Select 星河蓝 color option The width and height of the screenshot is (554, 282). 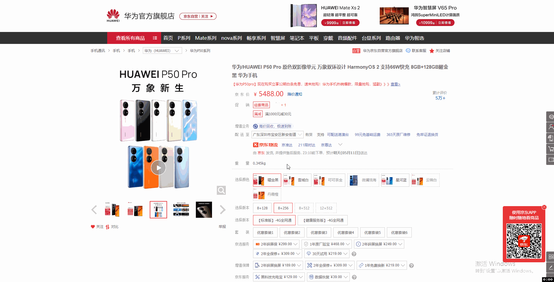tap(395, 180)
